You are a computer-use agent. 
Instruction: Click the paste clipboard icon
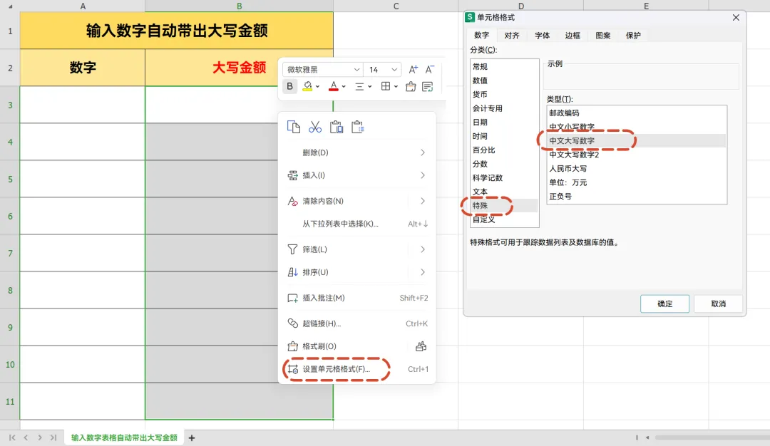tap(337, 127)
